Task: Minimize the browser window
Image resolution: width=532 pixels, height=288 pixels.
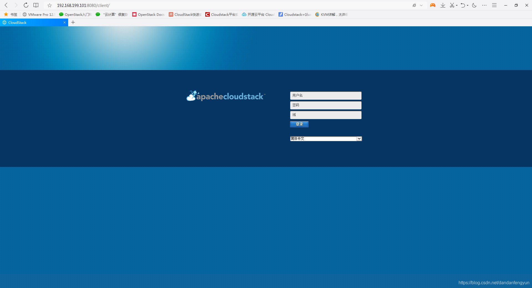Action: [506, 5]
